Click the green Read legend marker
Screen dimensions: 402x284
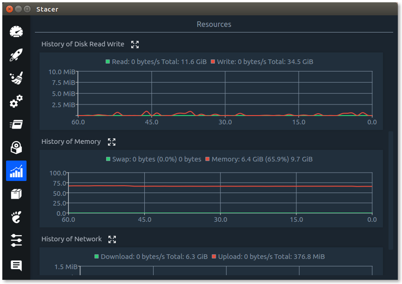(108, 62)
